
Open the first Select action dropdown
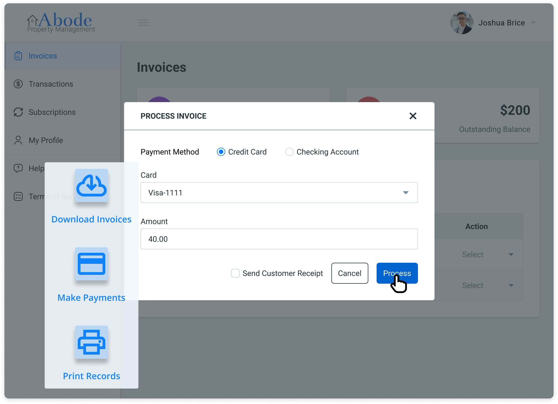pyautogui.click(x=487, y=254)
